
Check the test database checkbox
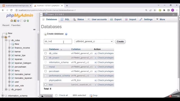click(46, 85)
